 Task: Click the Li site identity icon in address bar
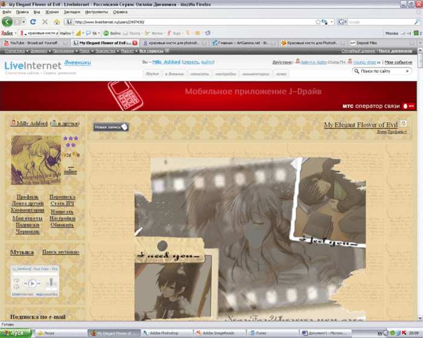pyautogui.click(x=69, y=22)
